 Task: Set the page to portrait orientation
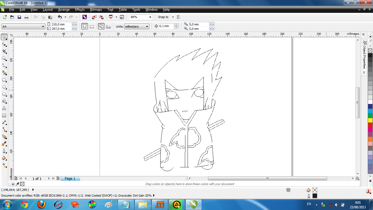(85, 27)
